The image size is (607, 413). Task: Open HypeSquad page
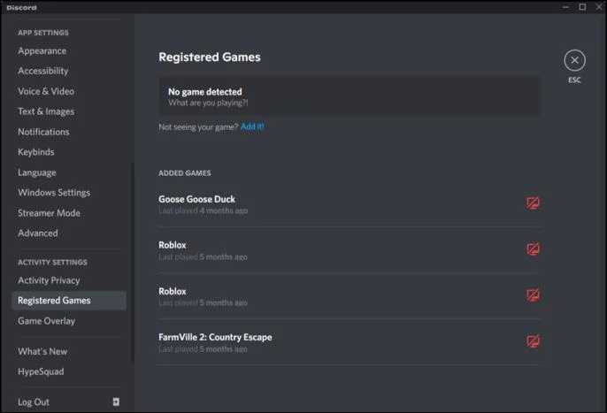(x=41, y=371)
